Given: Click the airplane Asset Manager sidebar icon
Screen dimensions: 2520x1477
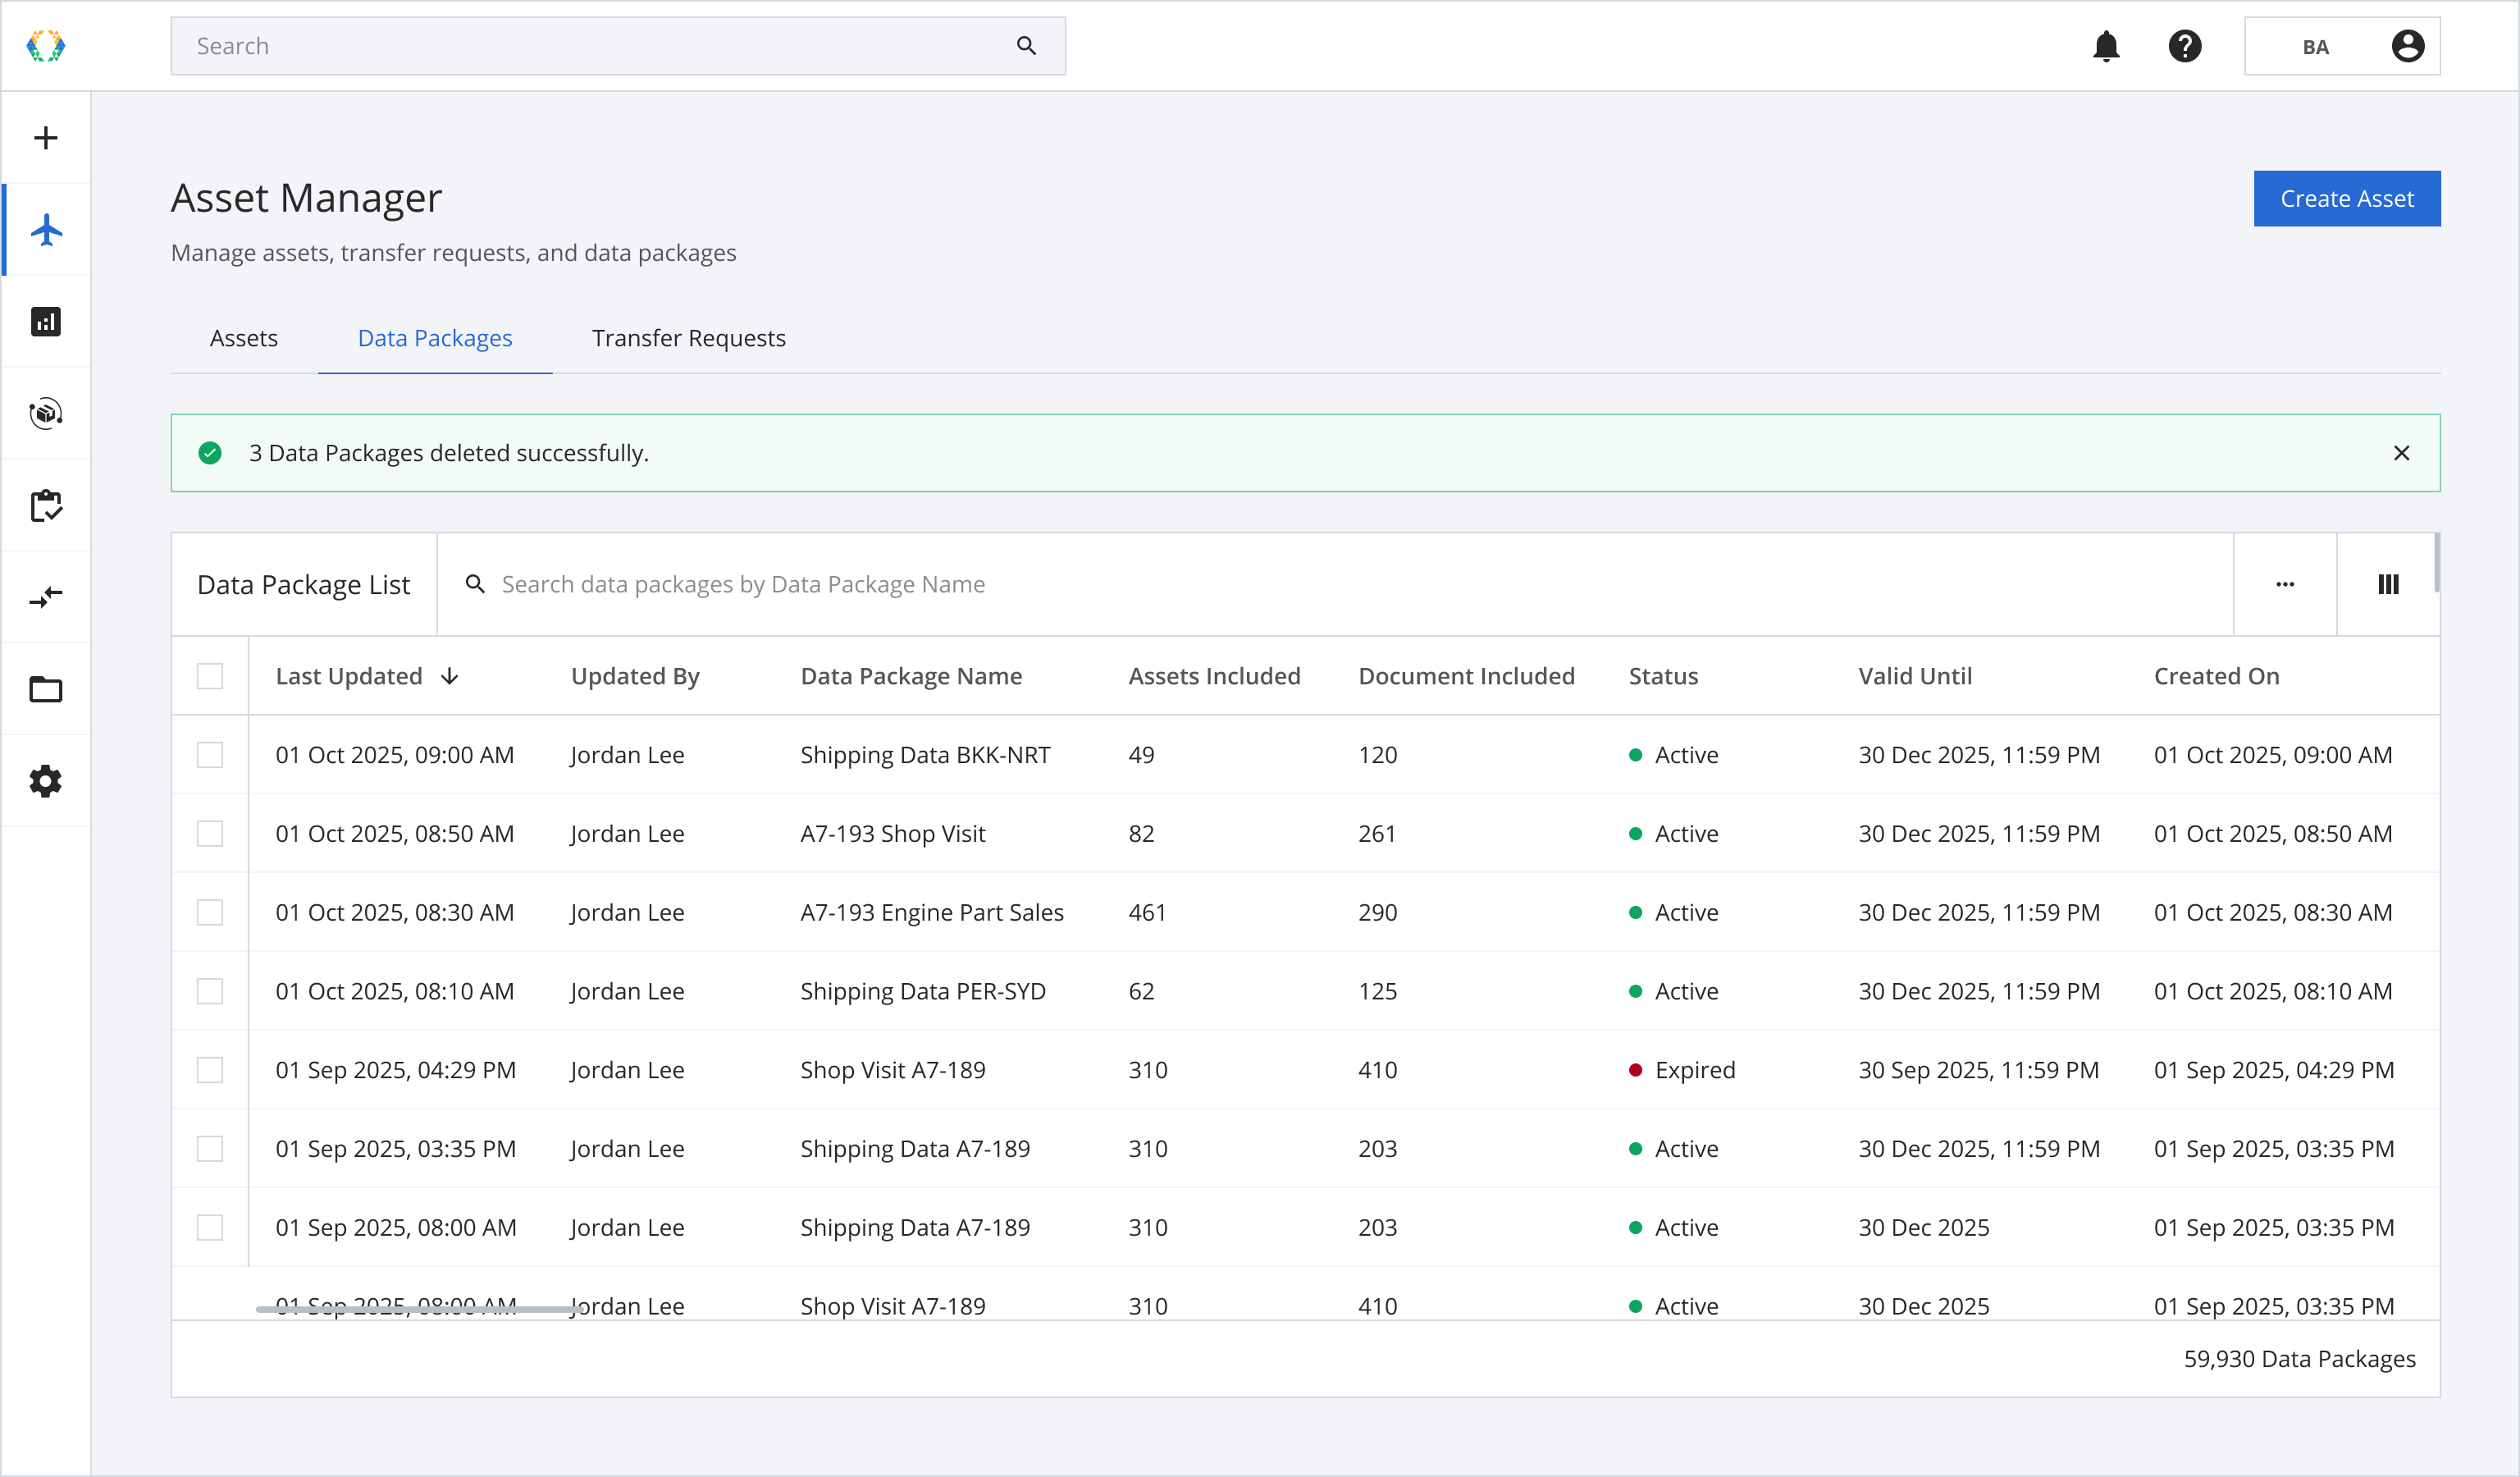Looking at the screenshot, I should point(46,230).
